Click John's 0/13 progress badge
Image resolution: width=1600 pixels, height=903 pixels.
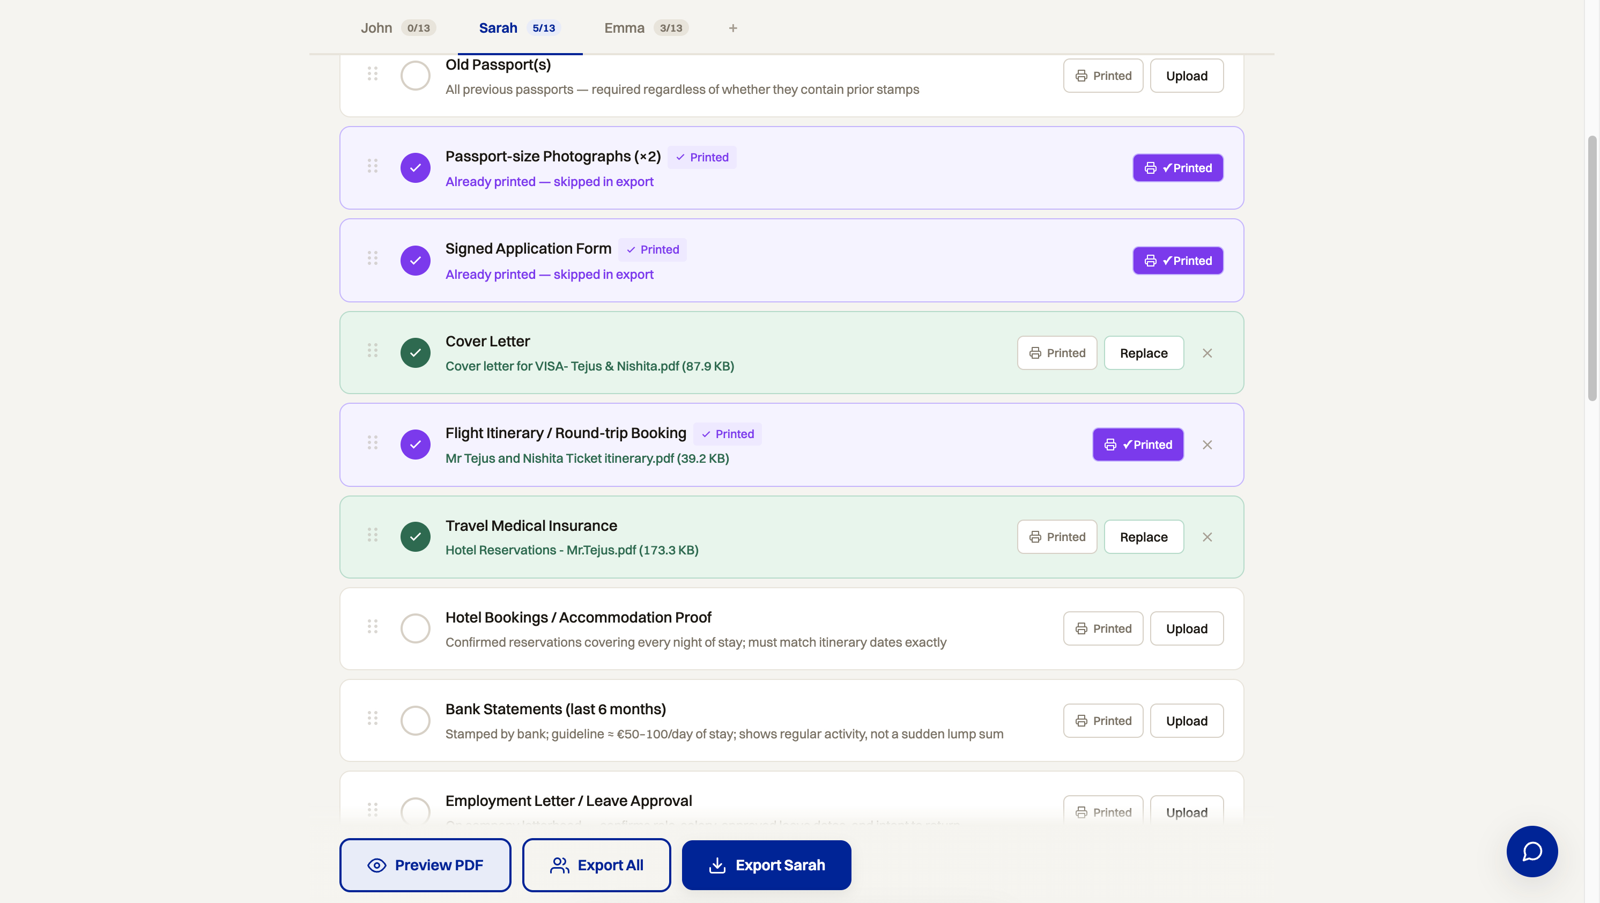419,28
